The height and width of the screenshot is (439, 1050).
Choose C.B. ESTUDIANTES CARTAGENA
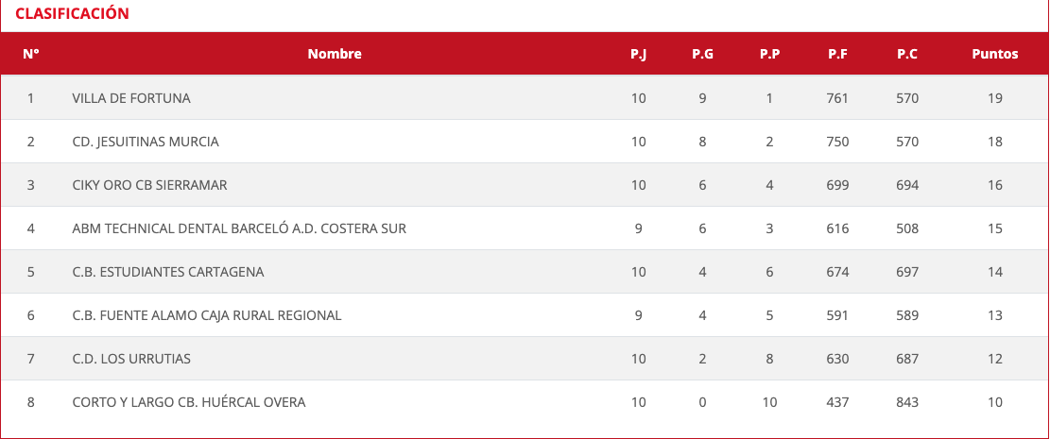168,272
